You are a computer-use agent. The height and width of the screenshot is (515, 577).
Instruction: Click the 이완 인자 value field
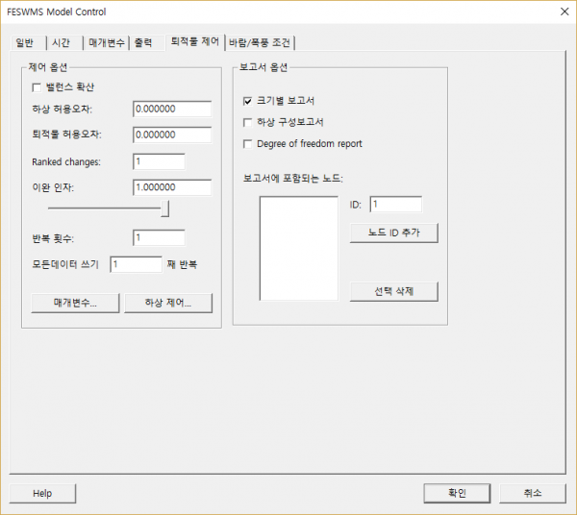(172, 187)
